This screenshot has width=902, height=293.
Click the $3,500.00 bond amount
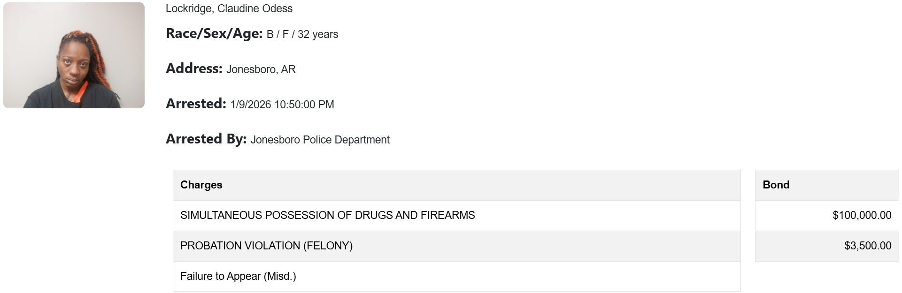867,246
